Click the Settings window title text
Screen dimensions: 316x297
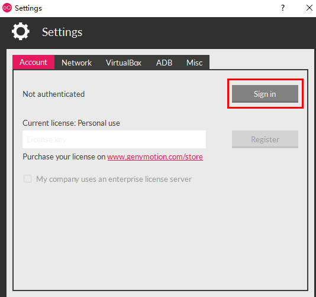coord(28,8)
